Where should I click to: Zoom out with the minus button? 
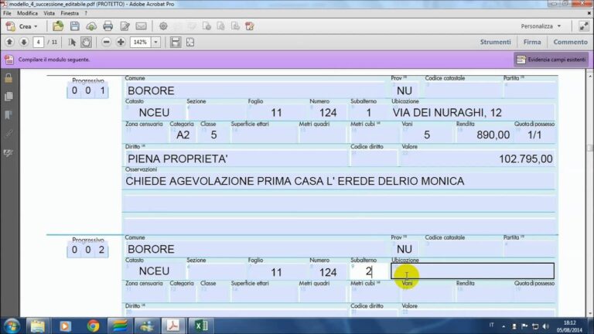tap(107, 42)
